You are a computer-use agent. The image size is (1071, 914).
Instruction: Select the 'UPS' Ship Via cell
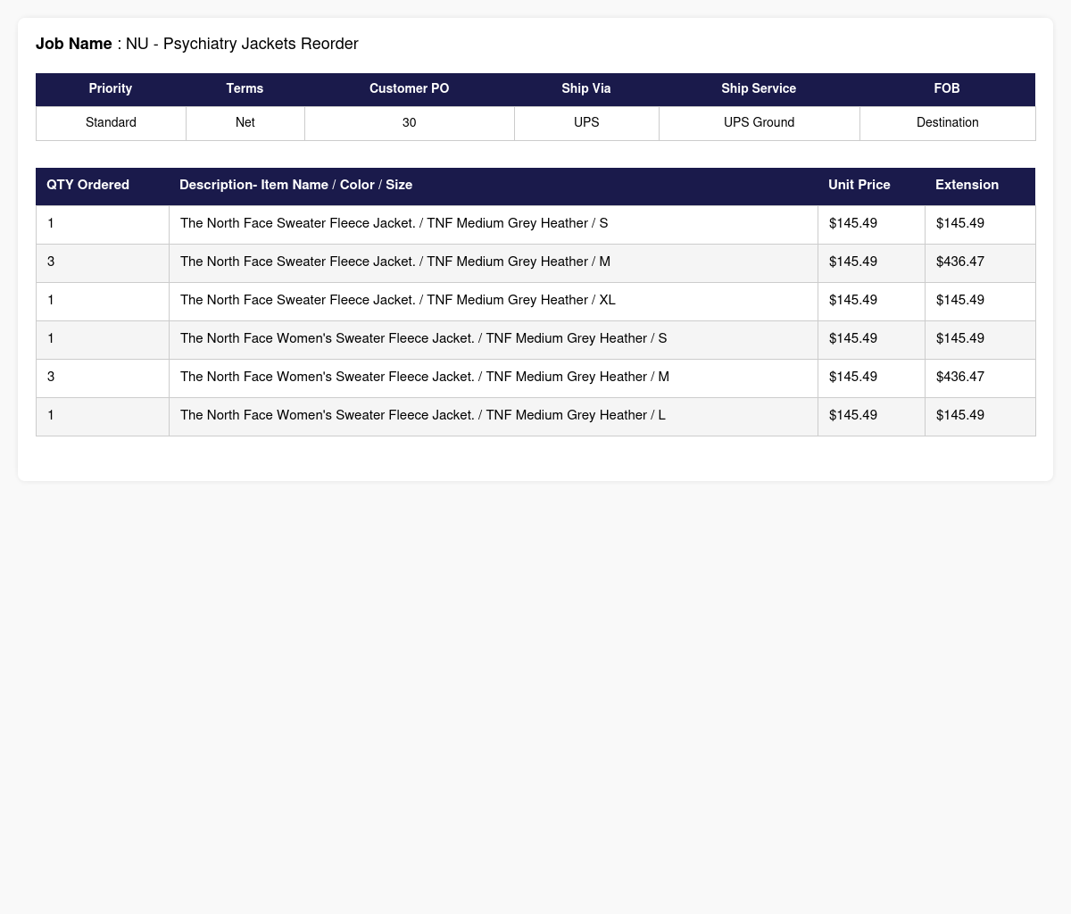586,123
